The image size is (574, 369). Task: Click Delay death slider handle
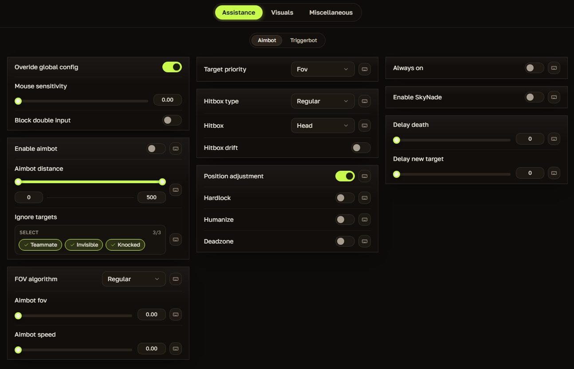(397, 140)
